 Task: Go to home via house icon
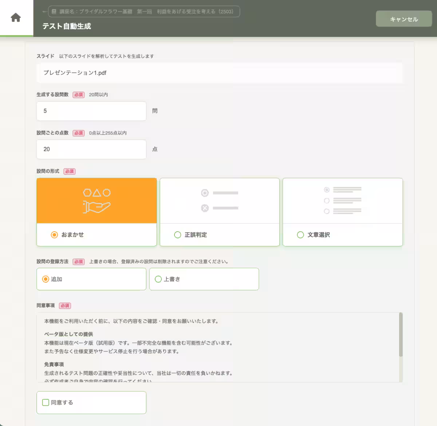click(16, 18)
